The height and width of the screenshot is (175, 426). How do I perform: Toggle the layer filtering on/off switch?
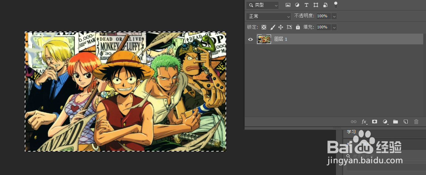point(336,5)
